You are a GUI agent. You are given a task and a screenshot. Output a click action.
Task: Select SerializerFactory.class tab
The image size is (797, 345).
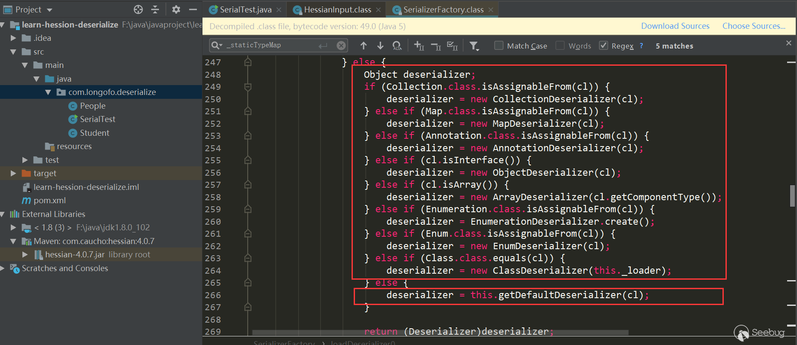tap(443, 9)
